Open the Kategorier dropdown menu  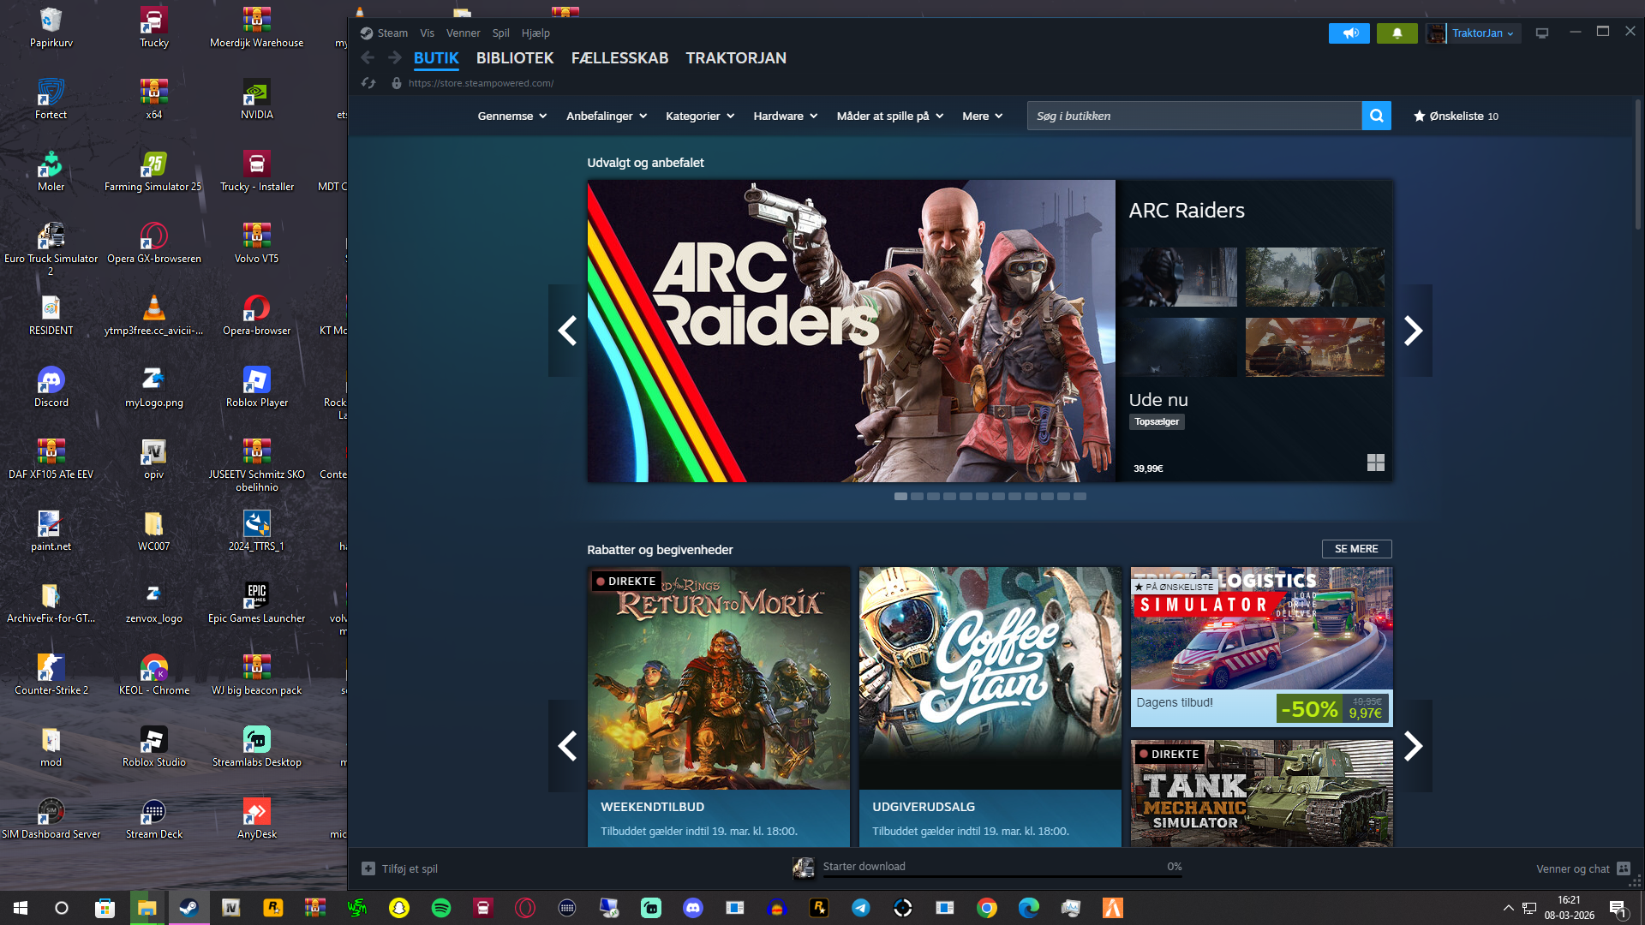point(699,116)
